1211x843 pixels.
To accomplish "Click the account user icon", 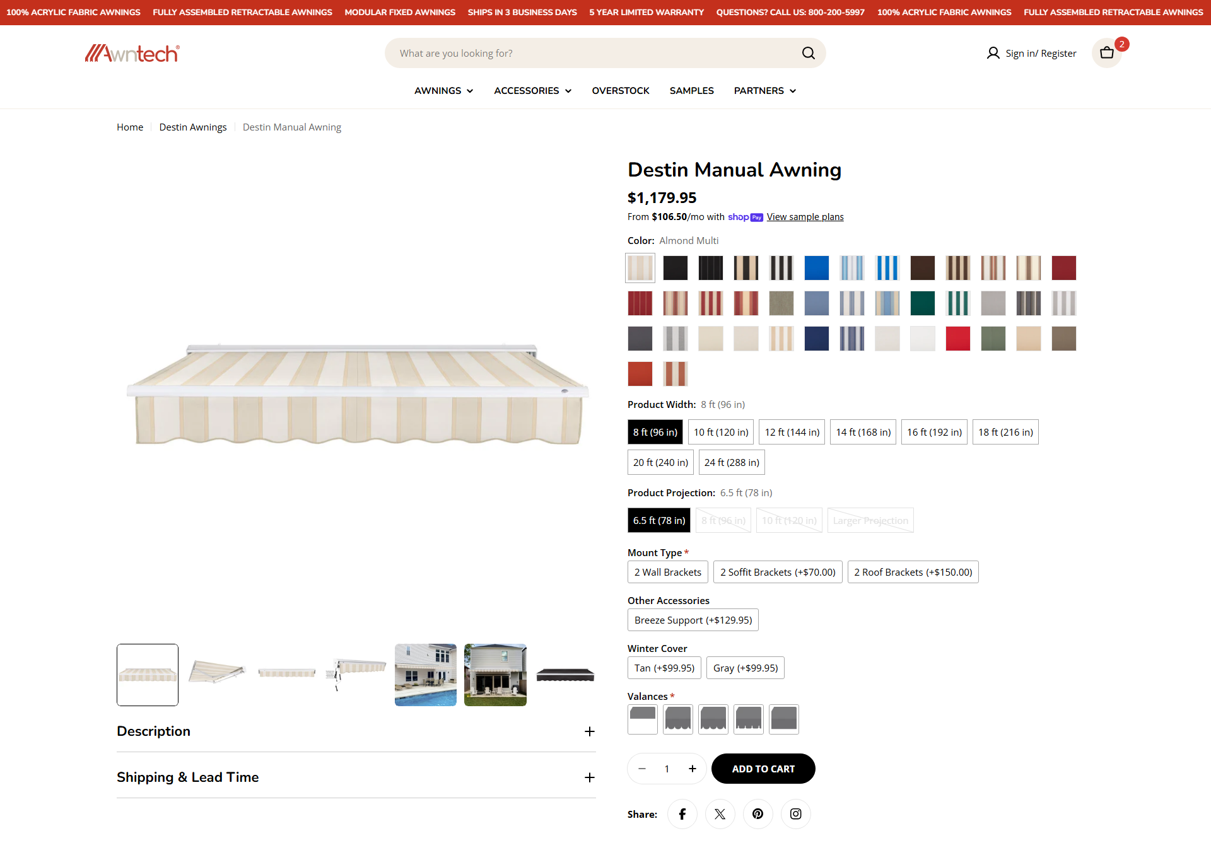I will click(x=993, y=53).
